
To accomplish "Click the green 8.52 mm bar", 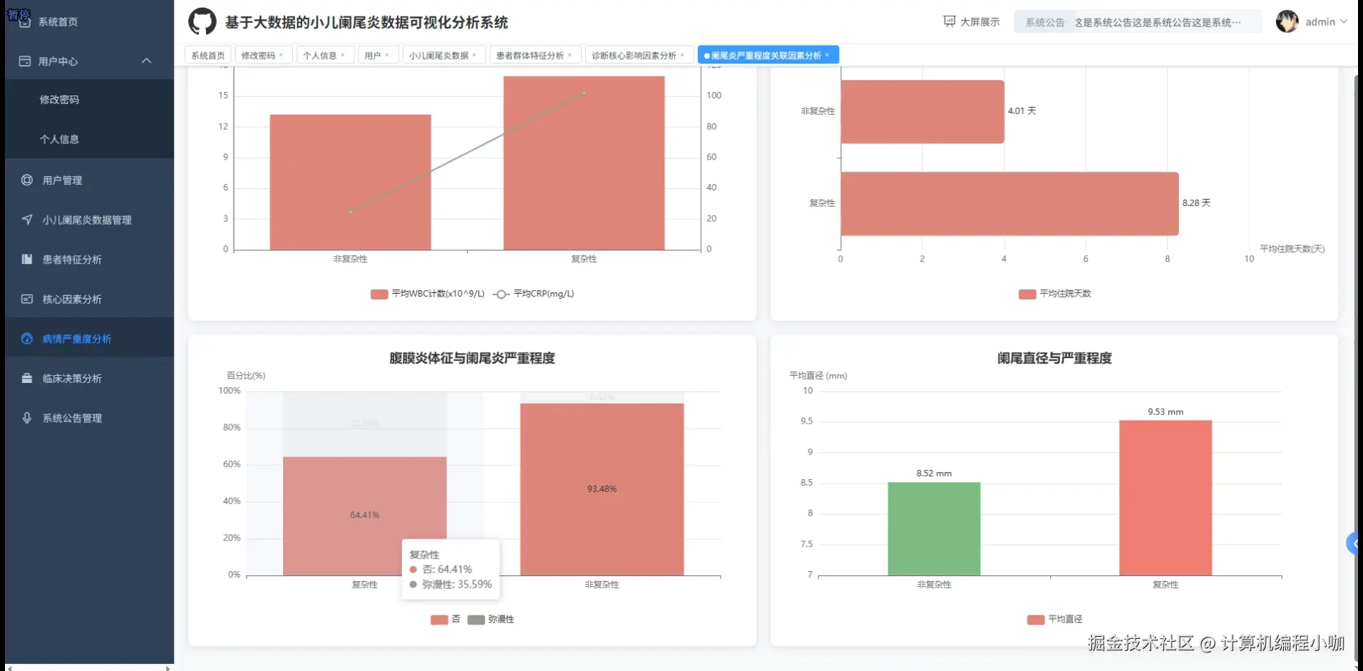I will [934, 529].
